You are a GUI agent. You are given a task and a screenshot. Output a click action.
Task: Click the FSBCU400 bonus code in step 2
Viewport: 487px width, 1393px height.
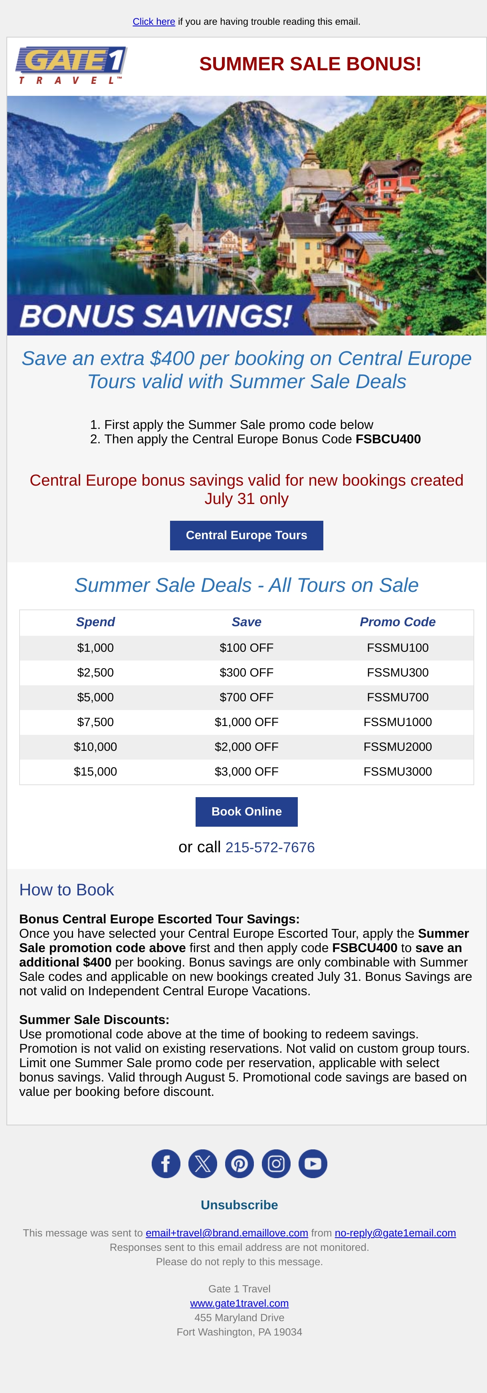pos(388,439)
